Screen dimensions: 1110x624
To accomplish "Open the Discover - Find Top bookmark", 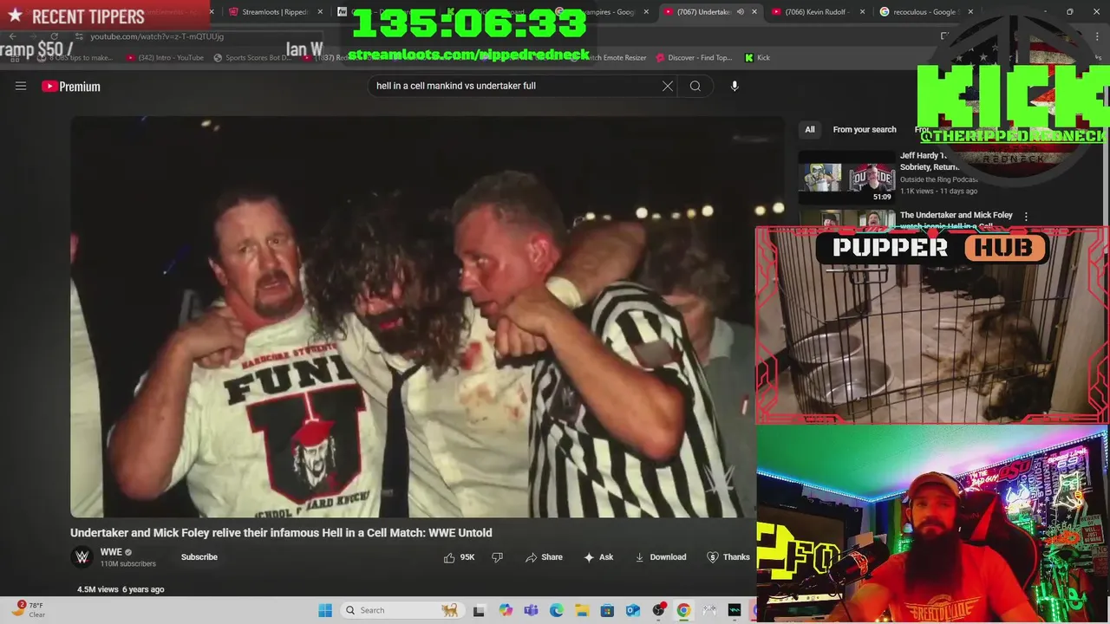I will pyautogui.click(x=694, y=58).
